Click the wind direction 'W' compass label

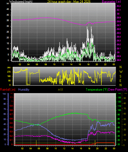point(121,72)
